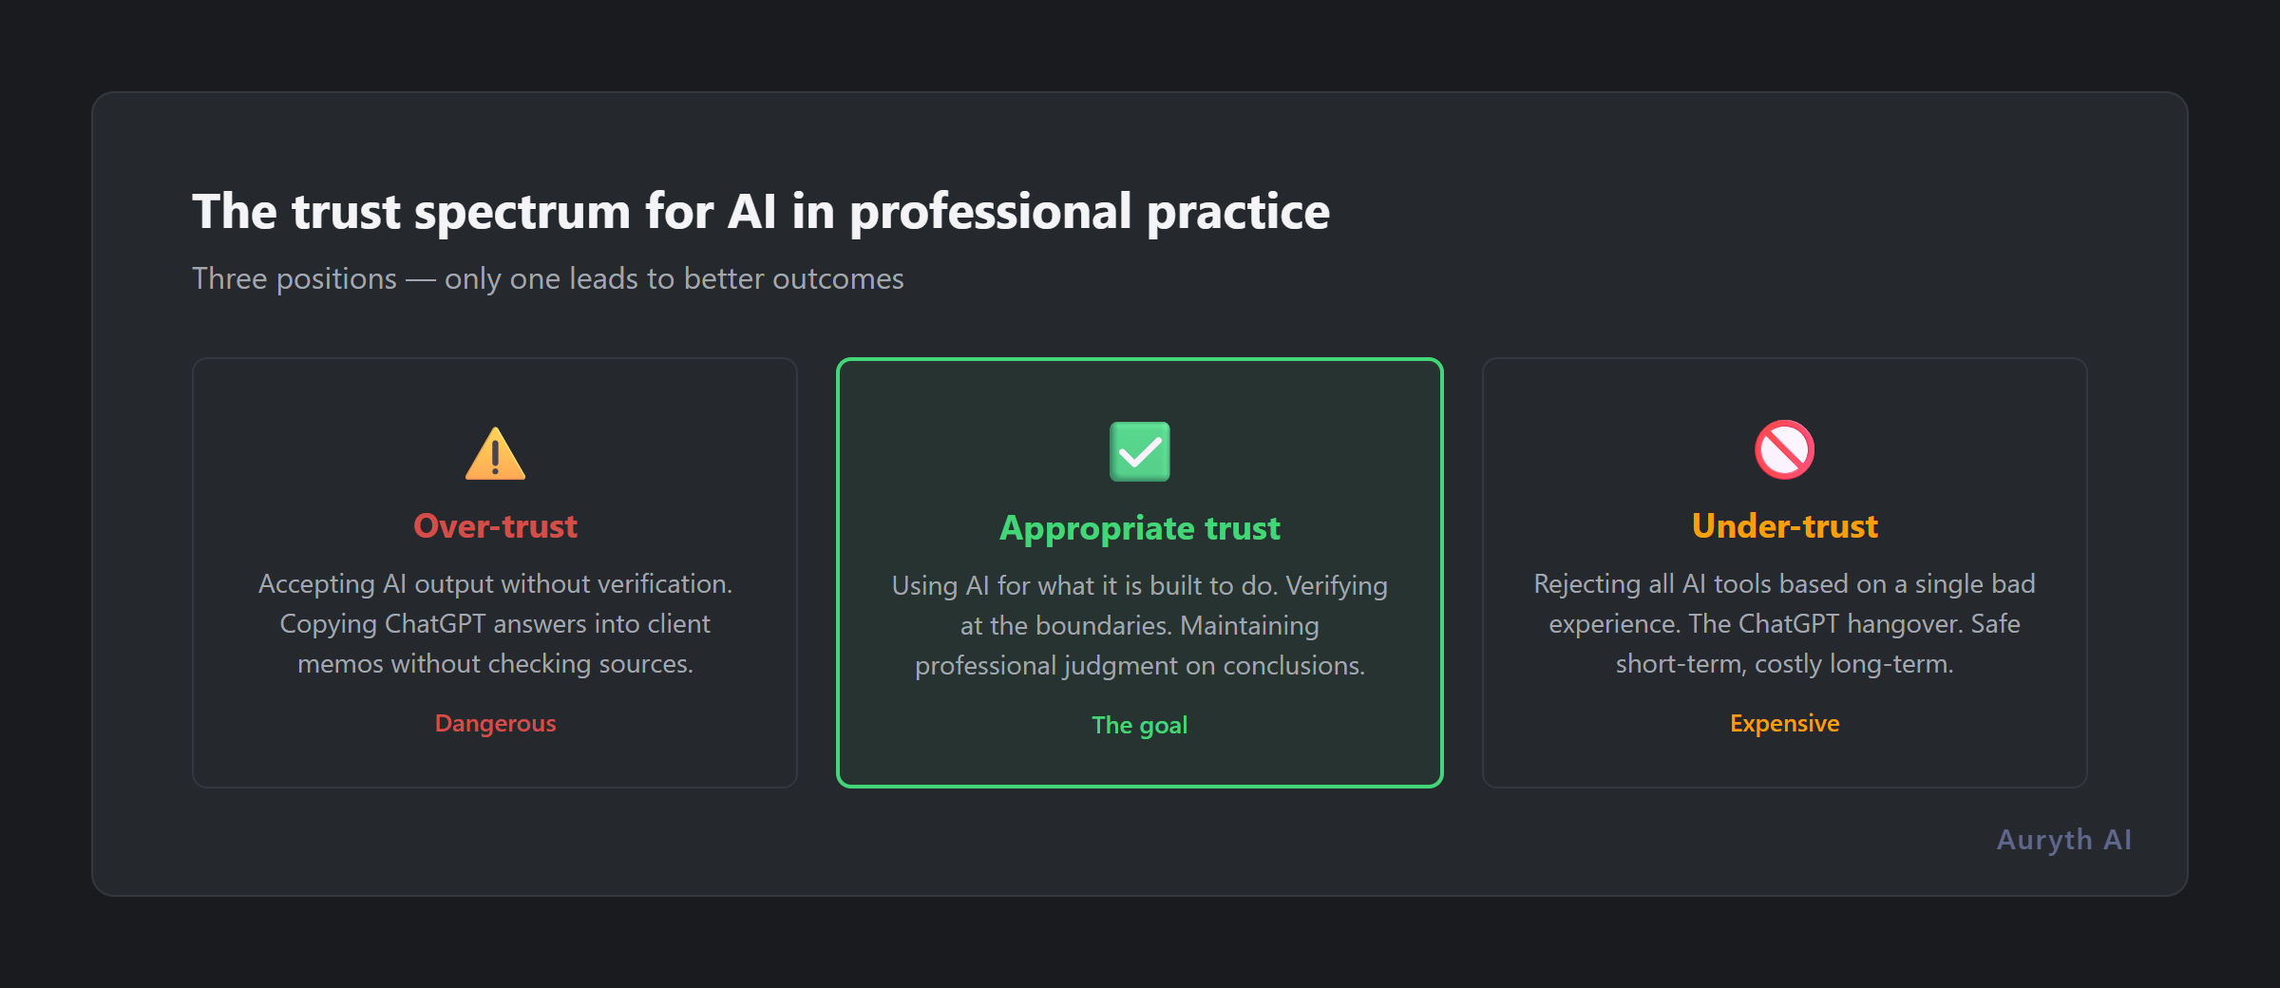Viewport: 2280px width, 988px height.
Task: Click the trust spectrum main title
Action: point(760,211)
